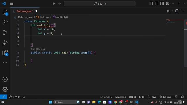
Task: Go back with the left arrow
Action: coord(54,3)
